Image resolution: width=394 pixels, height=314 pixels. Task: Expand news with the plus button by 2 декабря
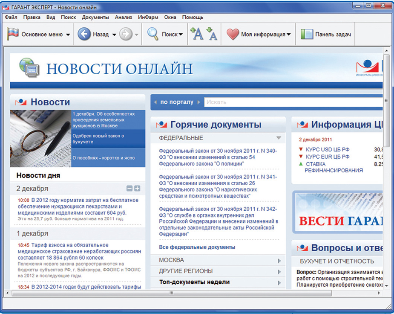pos(137,189)
